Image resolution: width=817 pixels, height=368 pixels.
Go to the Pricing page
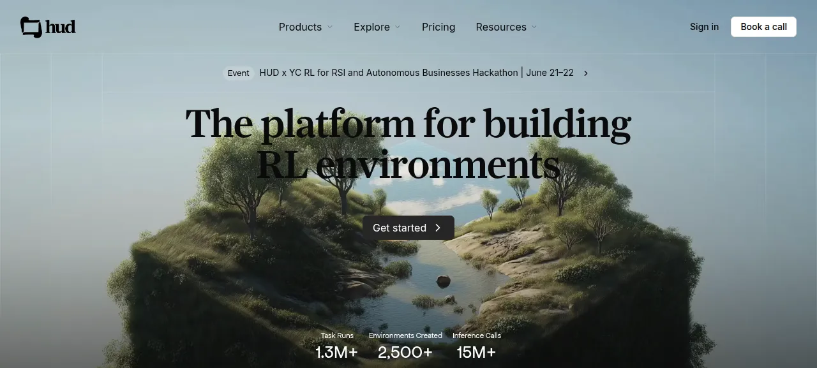[x=438, y=27]
